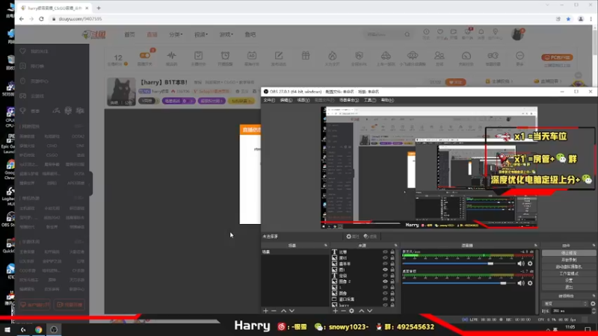Screen dimensions: 598x336
Task: Click the remove scene minus icon in OBS
Action: (x=274, y=311)
